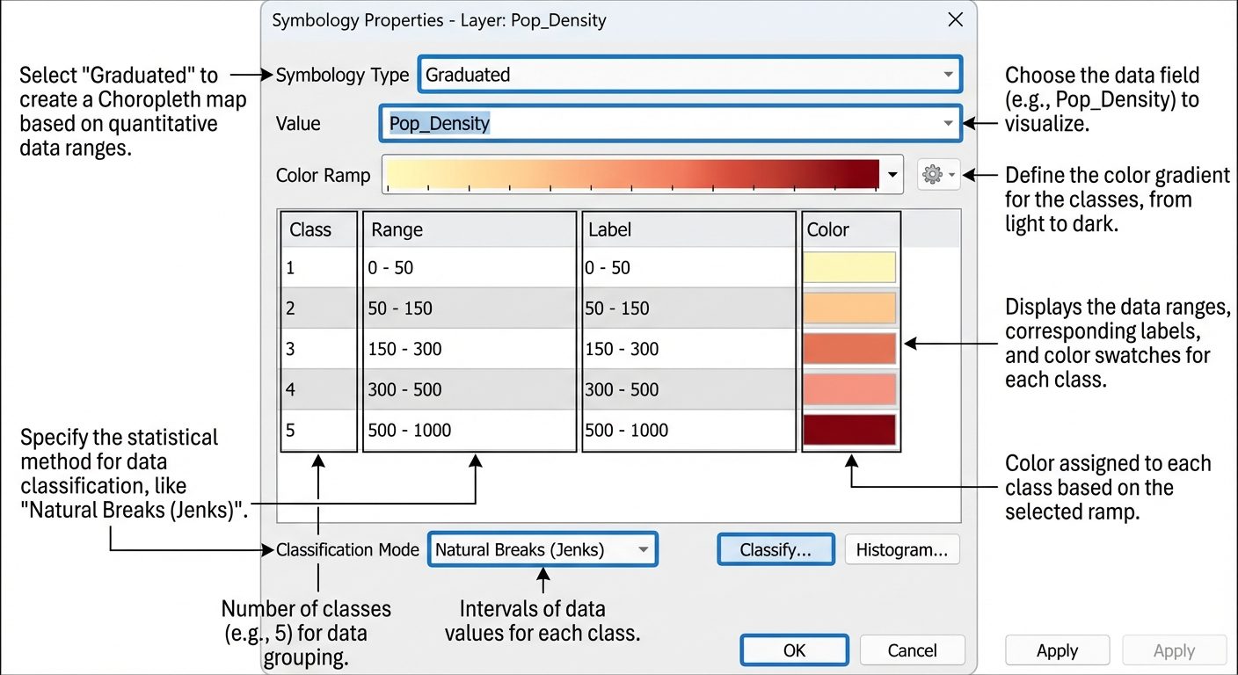Edit the pale yellow swatch for class 1
1238x675 pixels.
pos(849,267)
